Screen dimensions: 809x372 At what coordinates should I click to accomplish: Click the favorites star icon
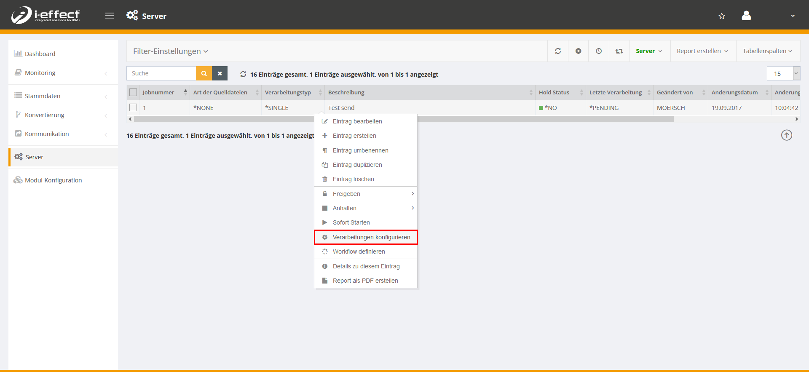(722, 16)
